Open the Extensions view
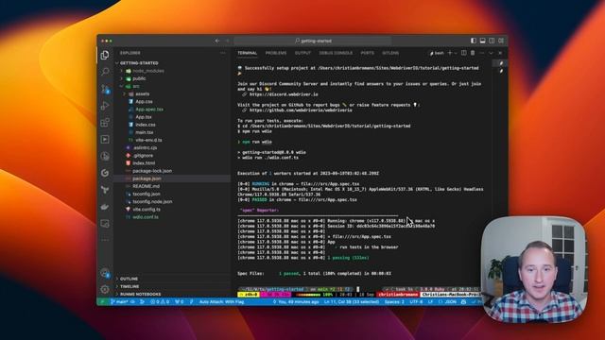Image resolution: width=605 pixels, height=340 pixels. [105, 123]
